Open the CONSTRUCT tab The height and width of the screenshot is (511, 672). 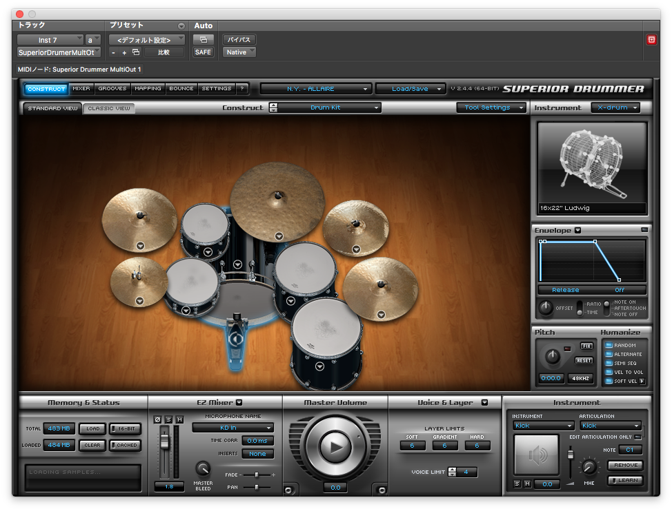point(46,89)
